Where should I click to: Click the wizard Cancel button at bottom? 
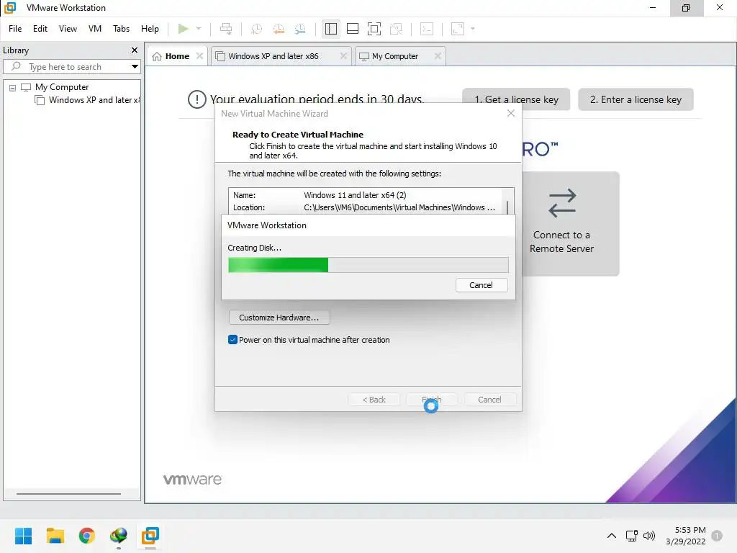489,400
